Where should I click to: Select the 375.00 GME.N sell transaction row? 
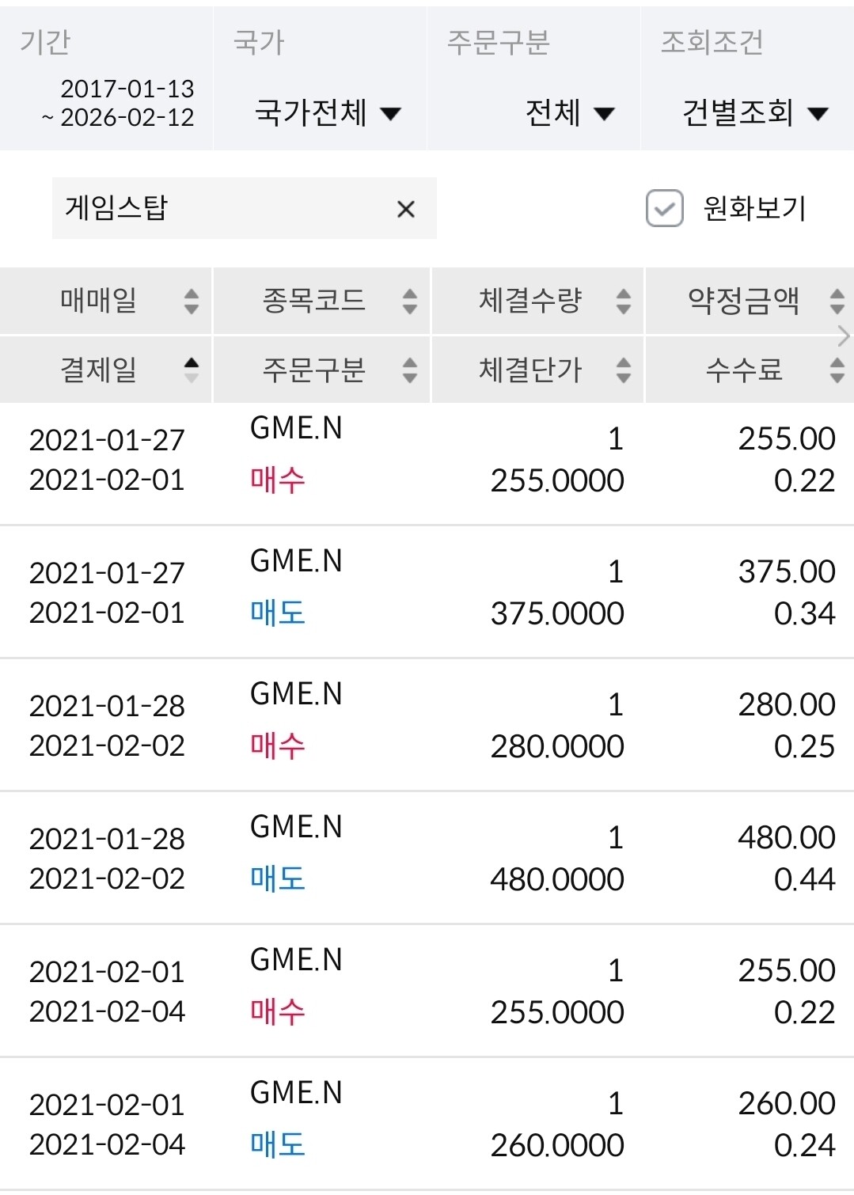tap(427, 592)
